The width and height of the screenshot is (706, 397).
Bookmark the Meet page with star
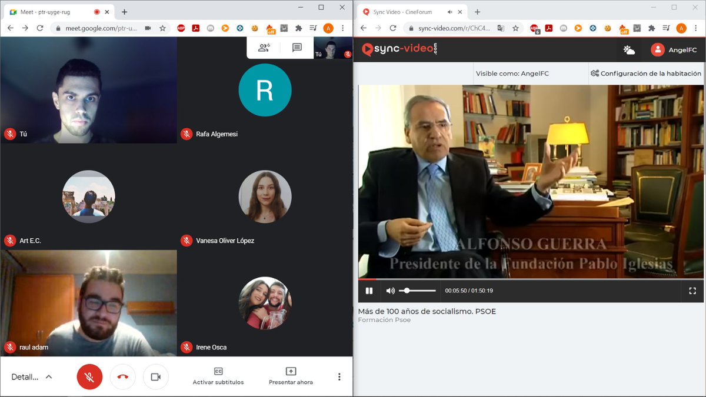point(162,28)
